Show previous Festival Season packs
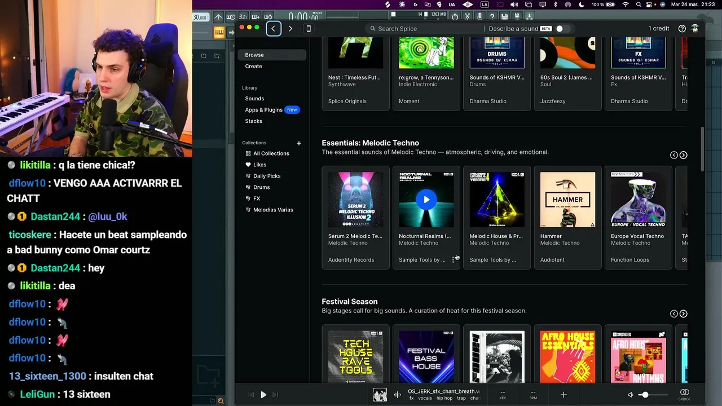This screenshot has height=406, width=722. point(673,314)
